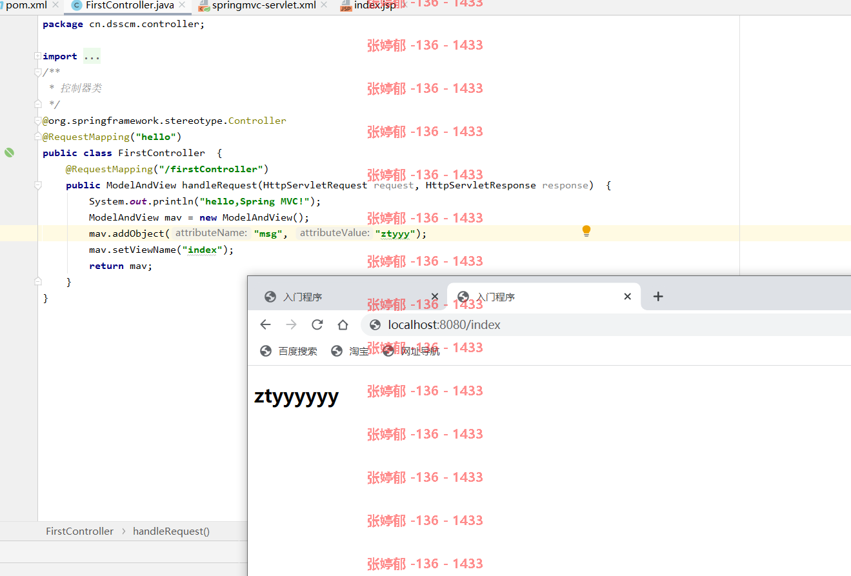
Task: Click the folded import ellipsis
Action: click(x=92, y=57)
